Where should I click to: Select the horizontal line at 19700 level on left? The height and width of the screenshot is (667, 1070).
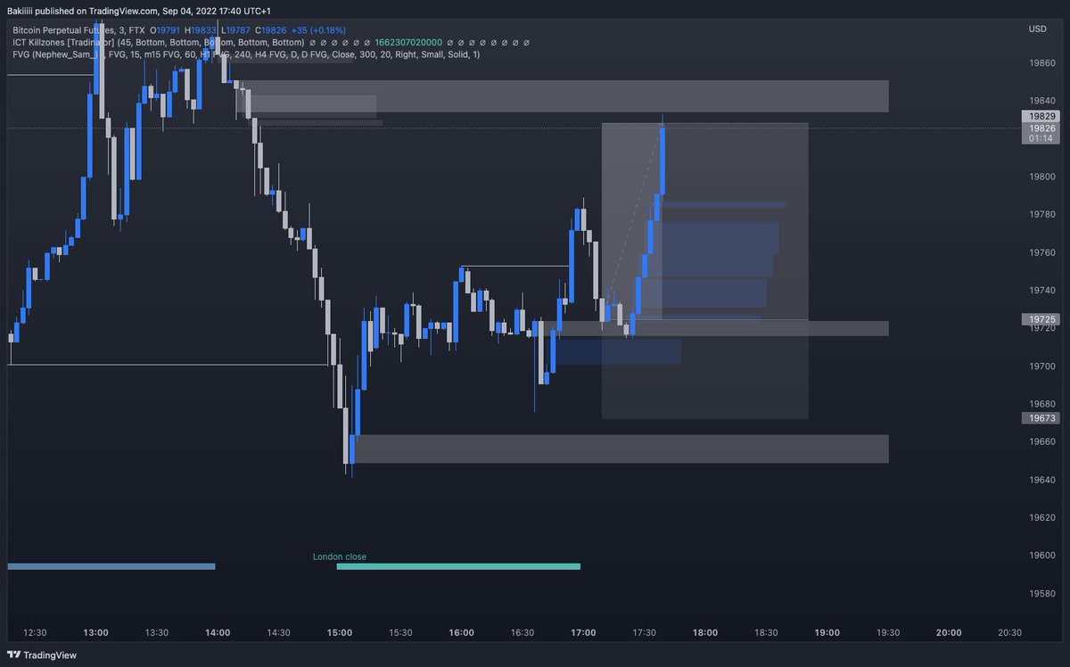[x=169, y=365]
